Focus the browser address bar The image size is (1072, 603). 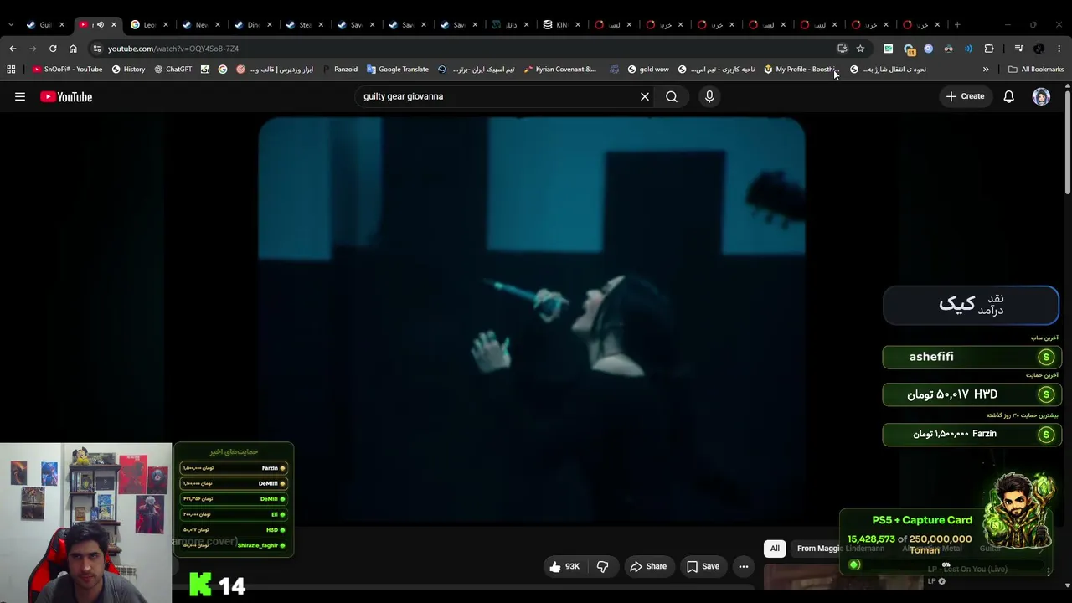point(469,49)
